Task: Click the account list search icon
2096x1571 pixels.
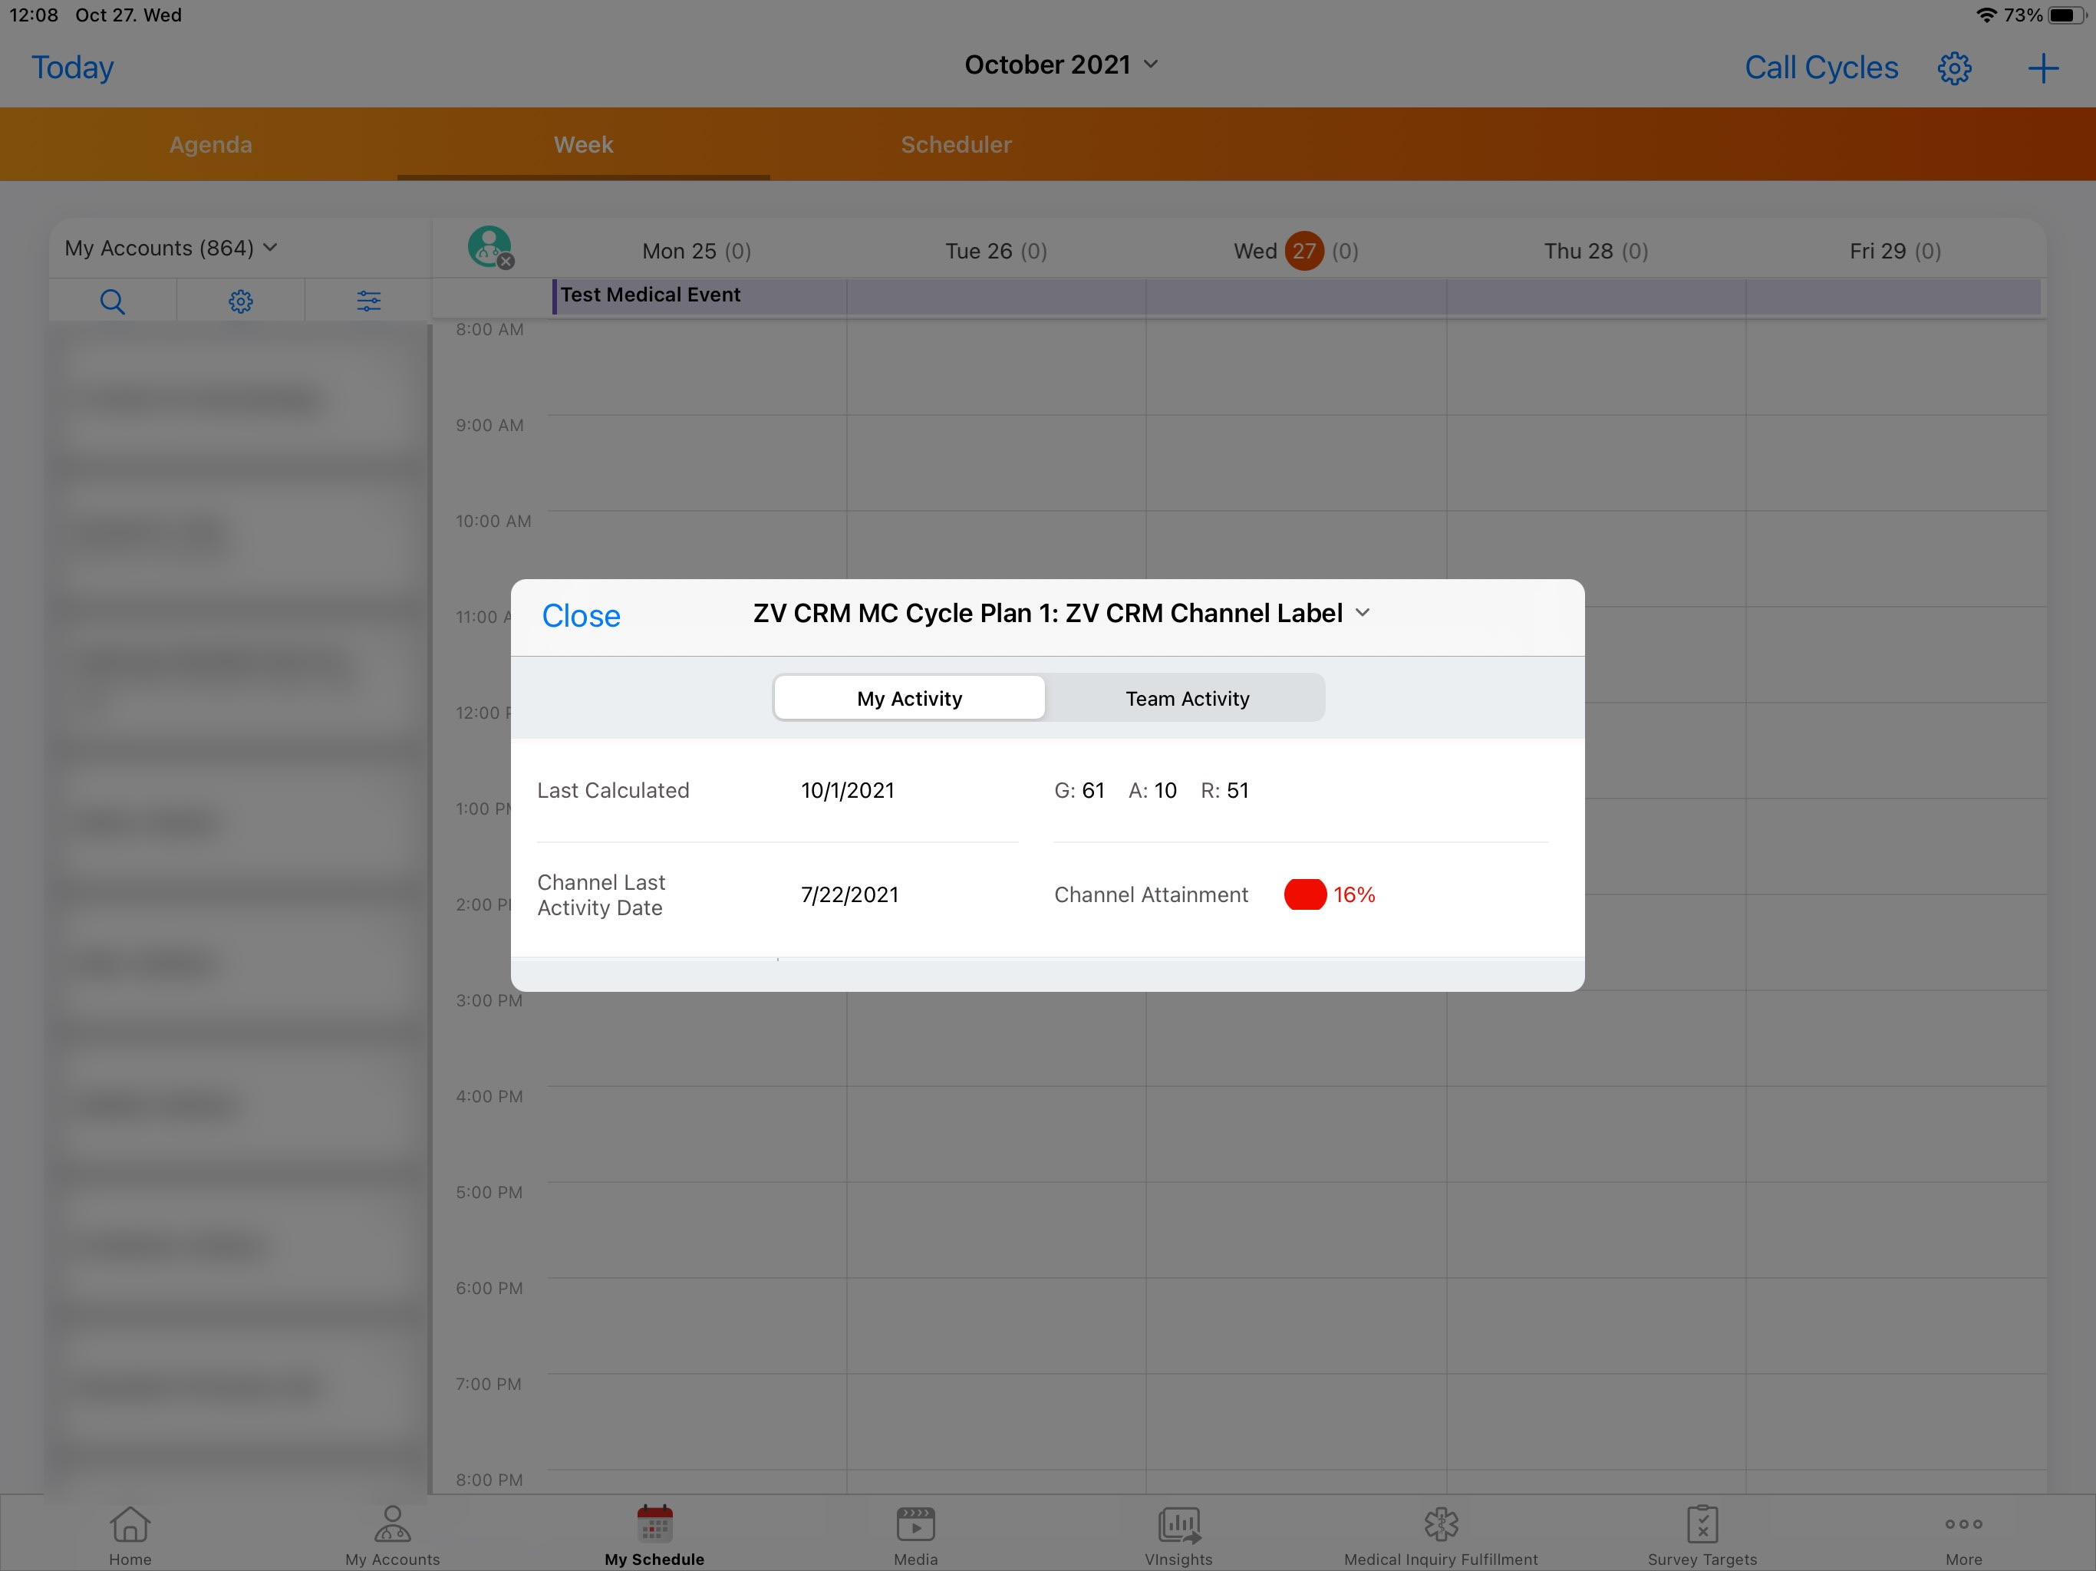Action: click(x=112, y=301)
